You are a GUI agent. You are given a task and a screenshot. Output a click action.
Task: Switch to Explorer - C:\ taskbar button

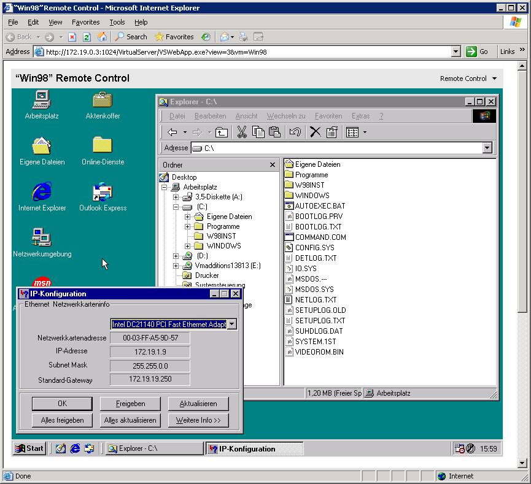click(155, 448)
